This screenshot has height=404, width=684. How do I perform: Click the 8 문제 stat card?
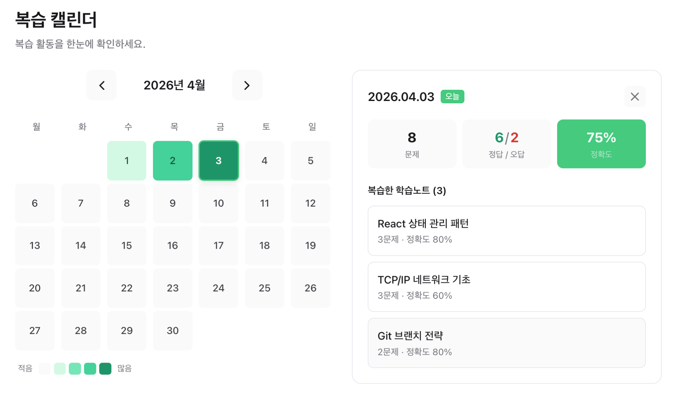click(412, 144)
